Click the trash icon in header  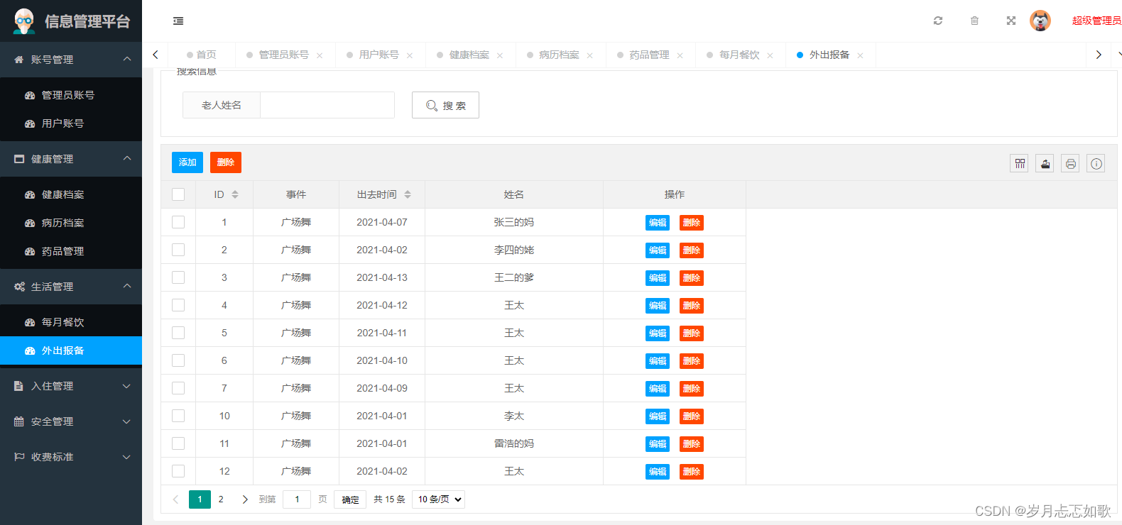click(974, 21)
